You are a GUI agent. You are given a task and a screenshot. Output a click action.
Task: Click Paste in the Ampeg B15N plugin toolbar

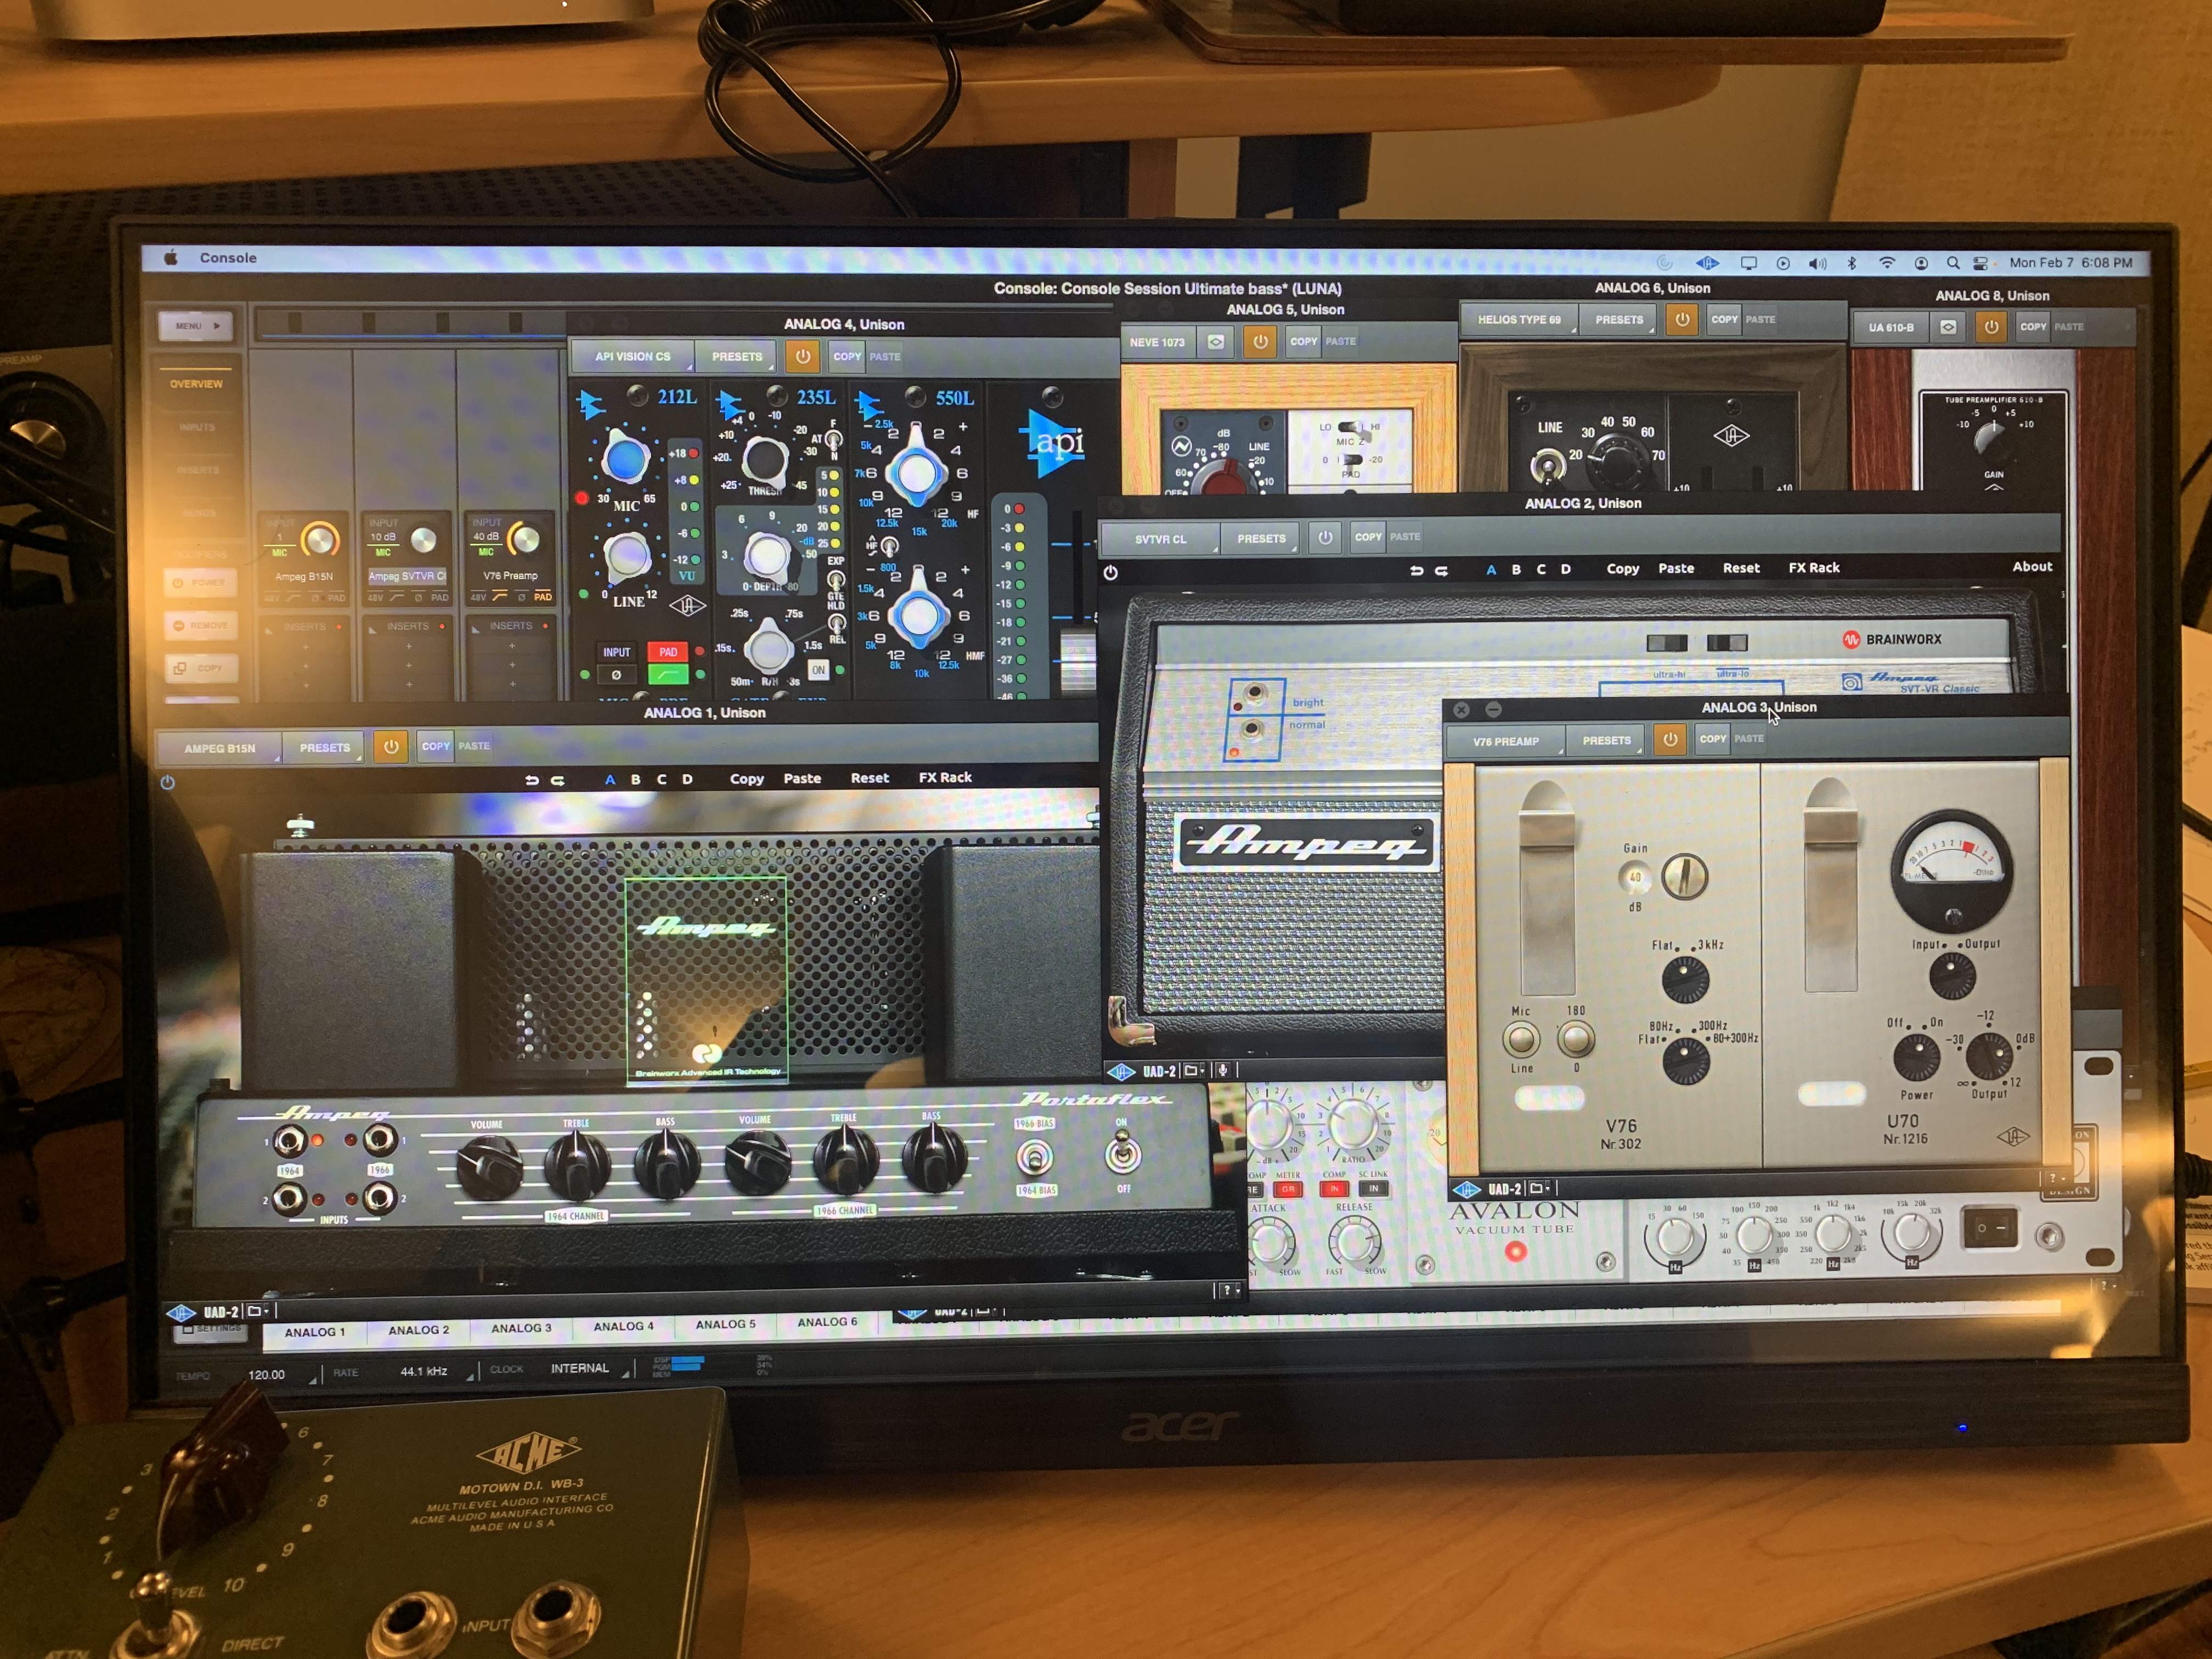coord(802,779)
